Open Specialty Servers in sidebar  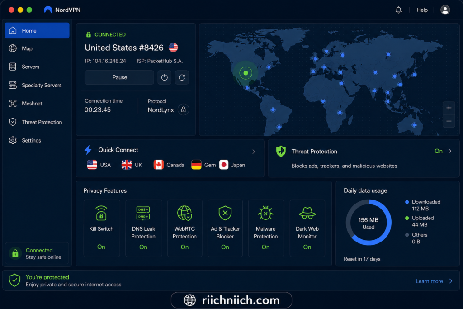pos(37,85)
